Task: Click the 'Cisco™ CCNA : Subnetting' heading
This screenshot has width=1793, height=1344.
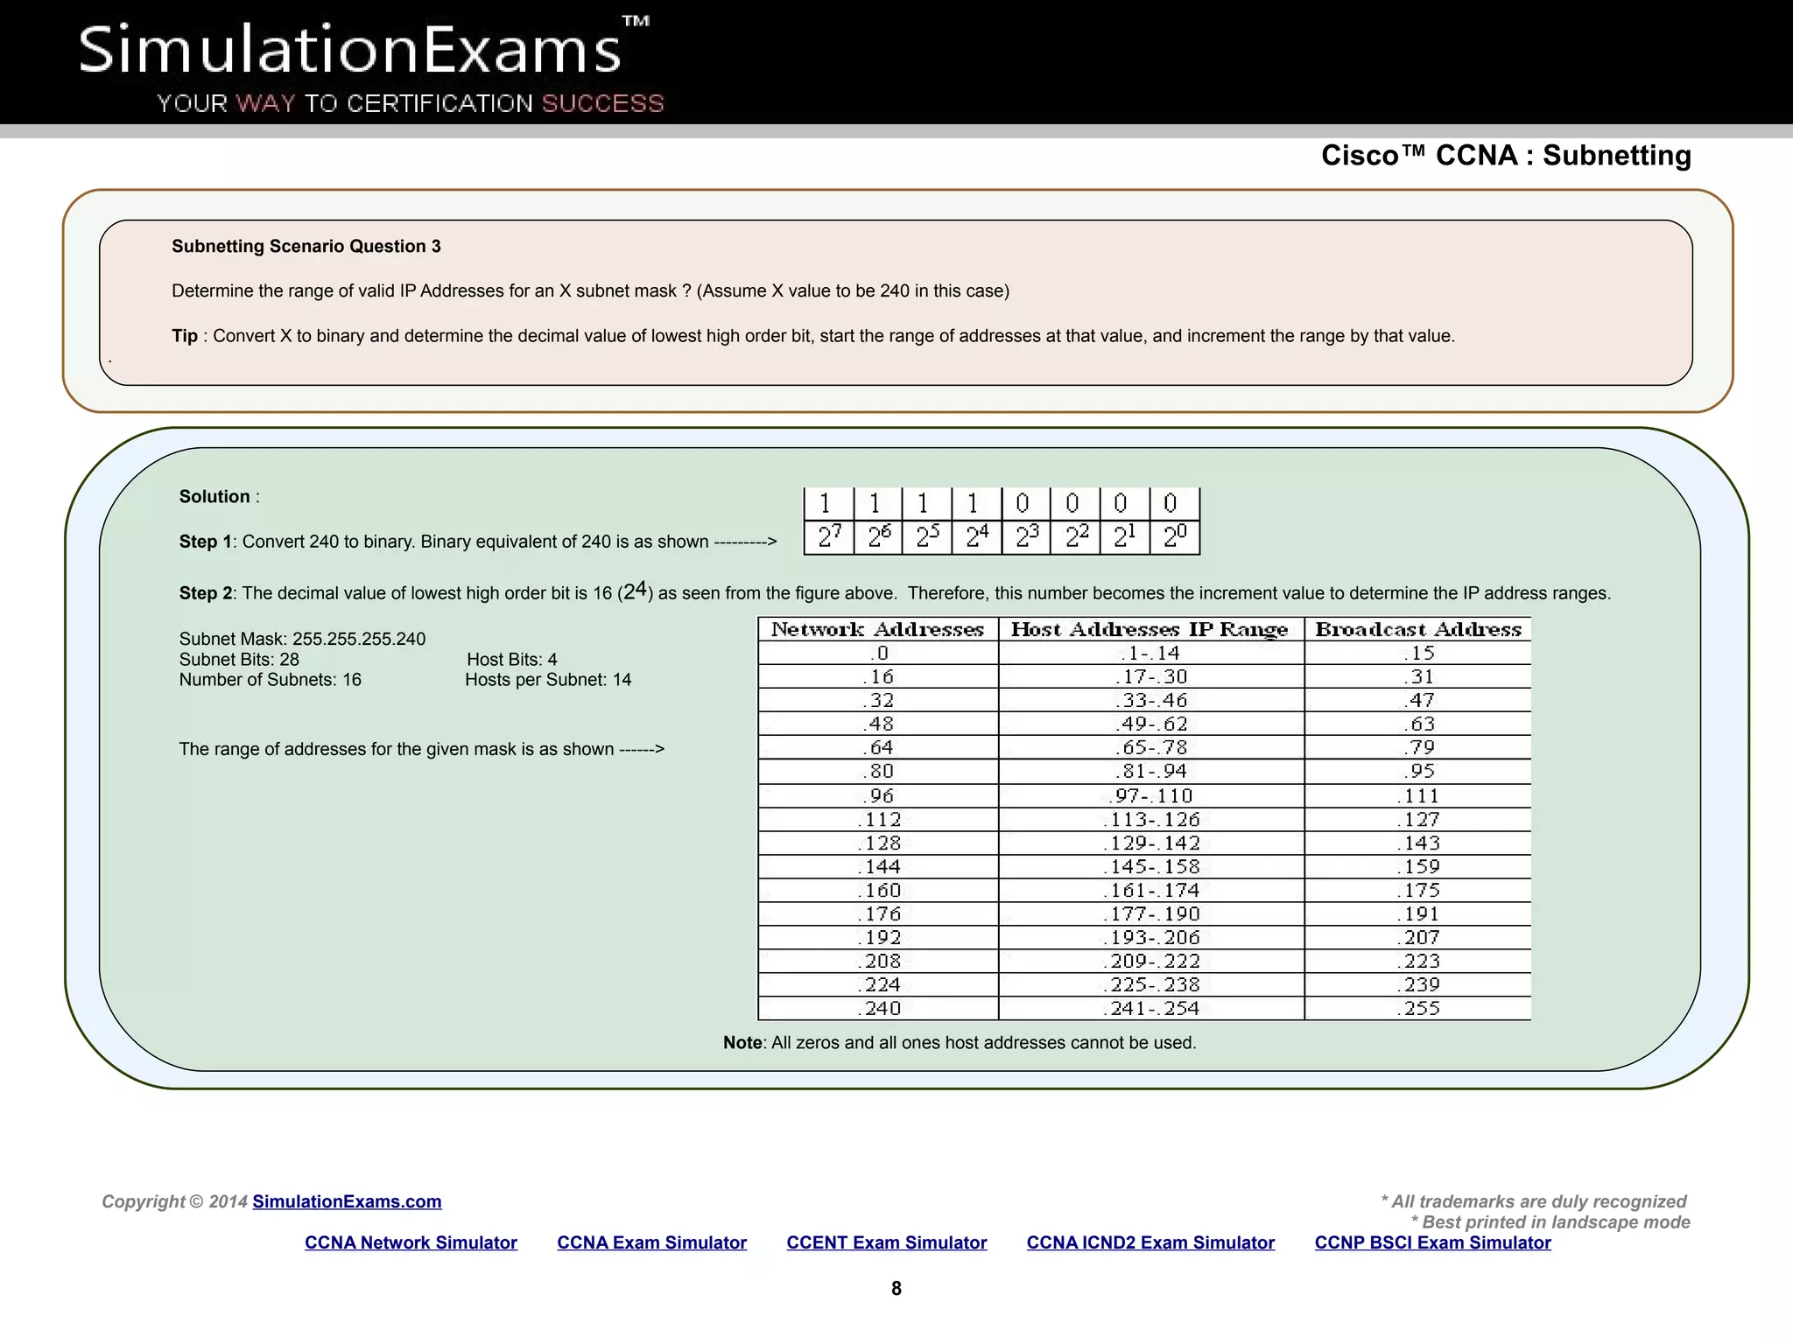Action: 1506,155
